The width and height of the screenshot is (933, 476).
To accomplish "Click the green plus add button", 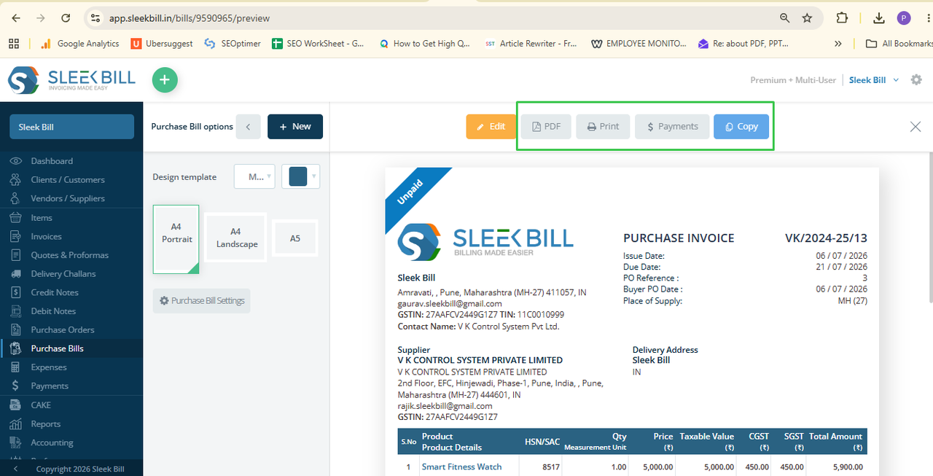I will (165, 80).
